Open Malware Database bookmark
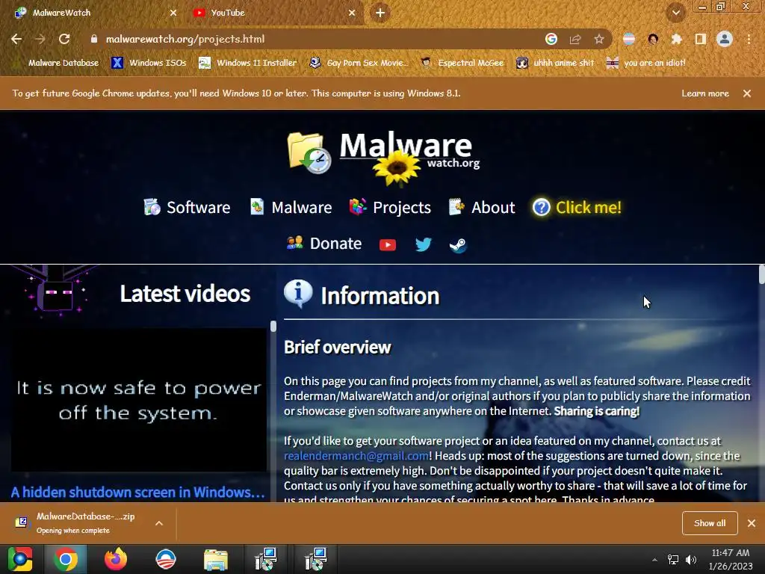The height and width of the screenshot is (574, 765). coord(57,63)
